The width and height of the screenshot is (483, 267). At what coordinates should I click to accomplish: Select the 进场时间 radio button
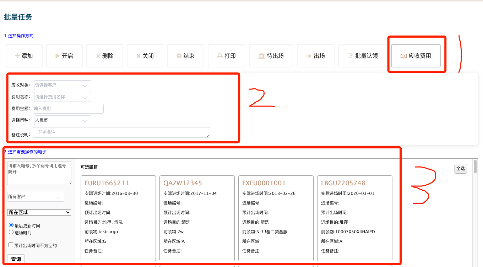(x=11, y=232)
